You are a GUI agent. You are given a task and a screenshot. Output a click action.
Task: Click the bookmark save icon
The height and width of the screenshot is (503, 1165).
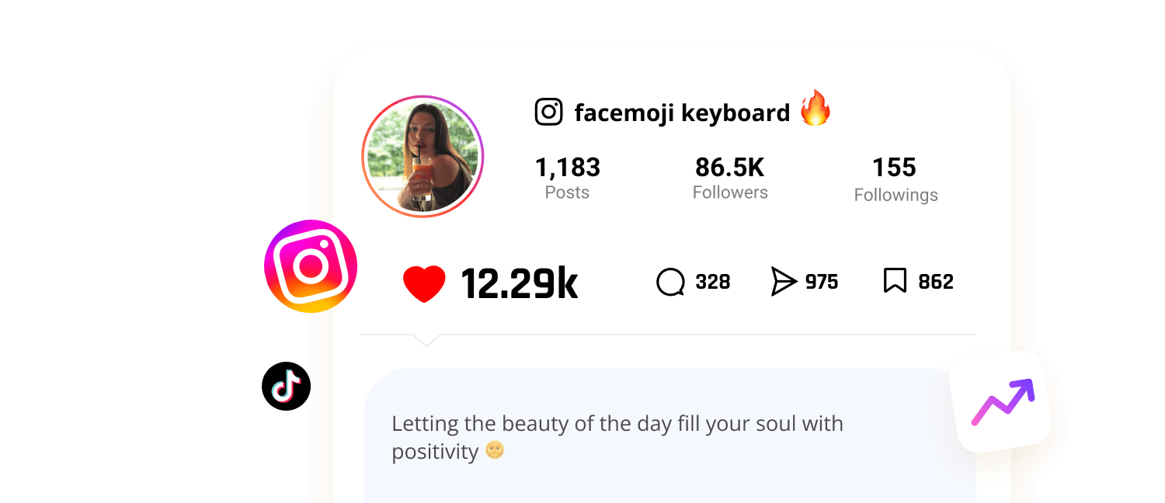(x=895, y=280)
